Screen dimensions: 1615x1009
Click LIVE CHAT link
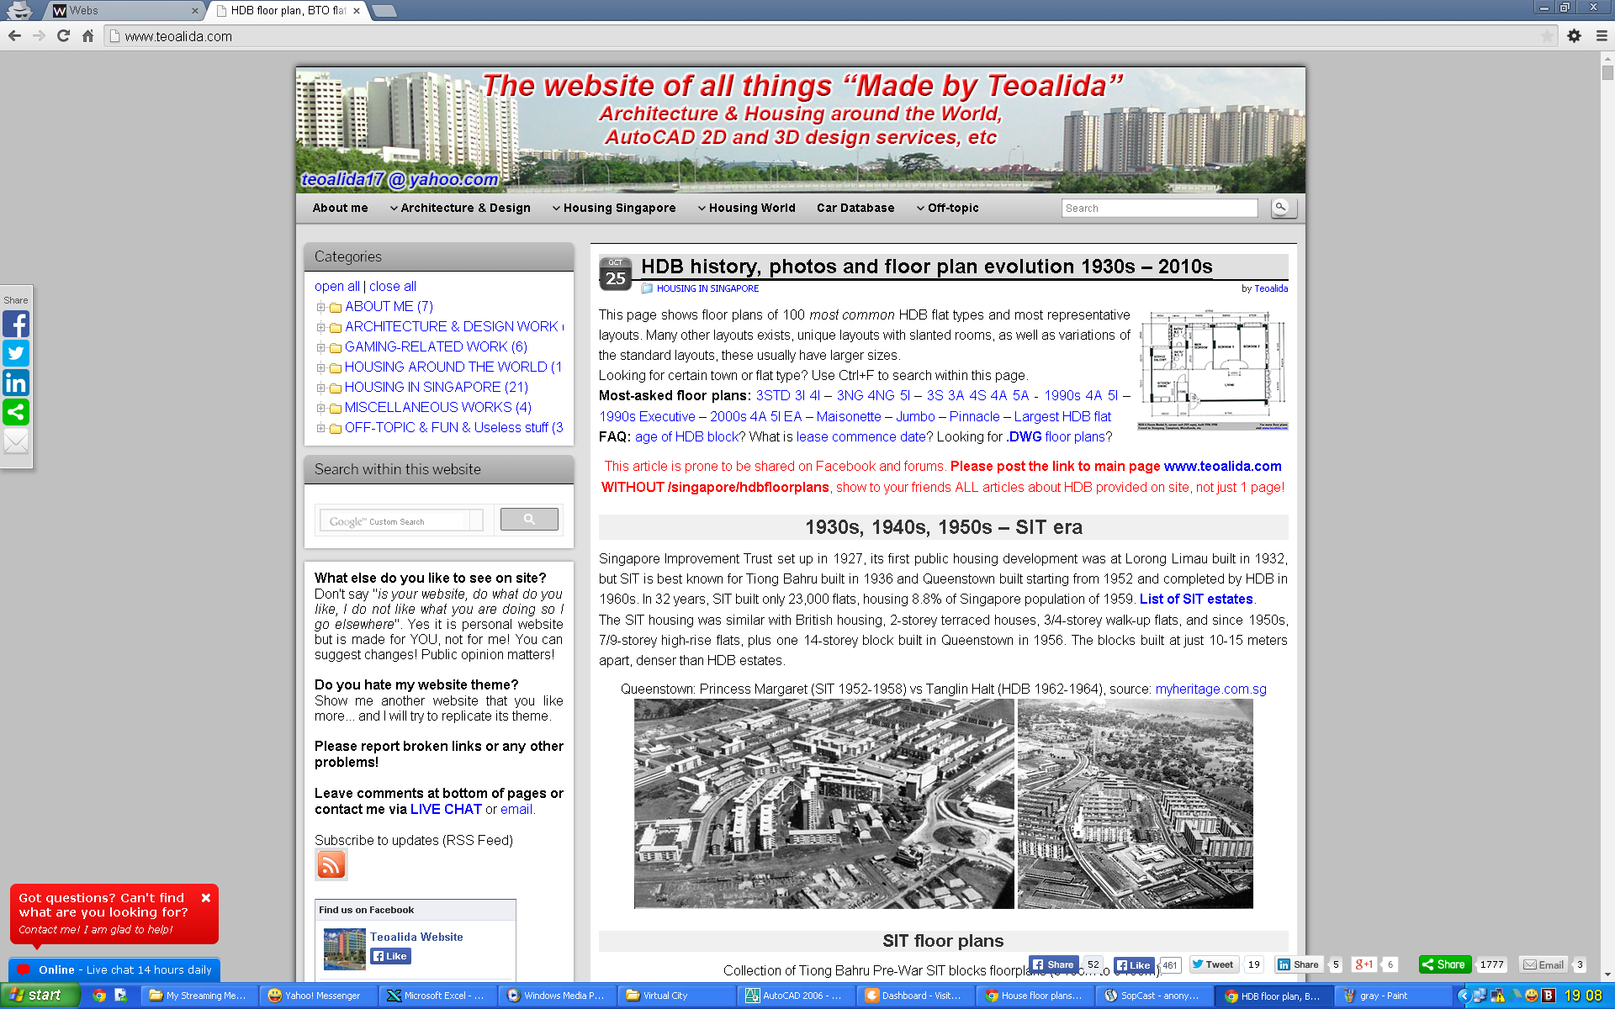(446, 809)
